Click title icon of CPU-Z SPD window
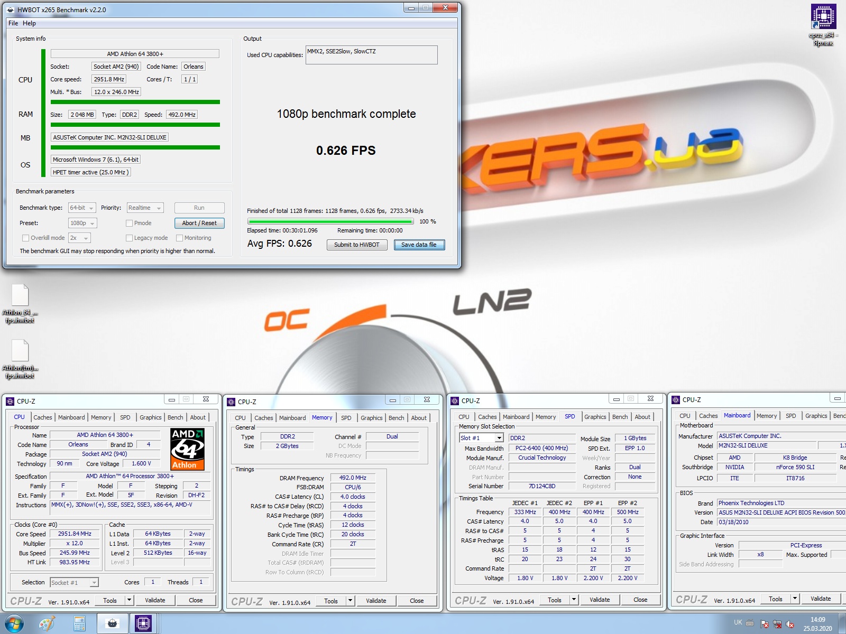 coord(455,400)
